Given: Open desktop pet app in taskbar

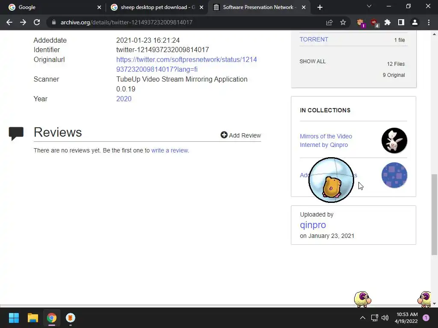Looking at the screenshot, I should pos(71,318).
